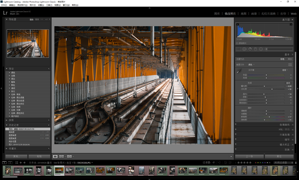Toggle shadow clipping indicator in histogram

[x=238, y=25]
